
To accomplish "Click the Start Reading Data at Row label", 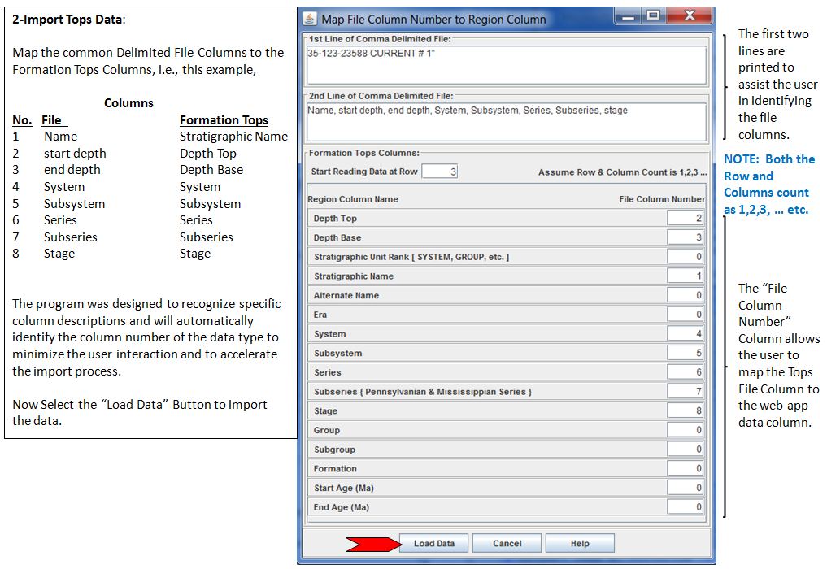I will point(364,172).
